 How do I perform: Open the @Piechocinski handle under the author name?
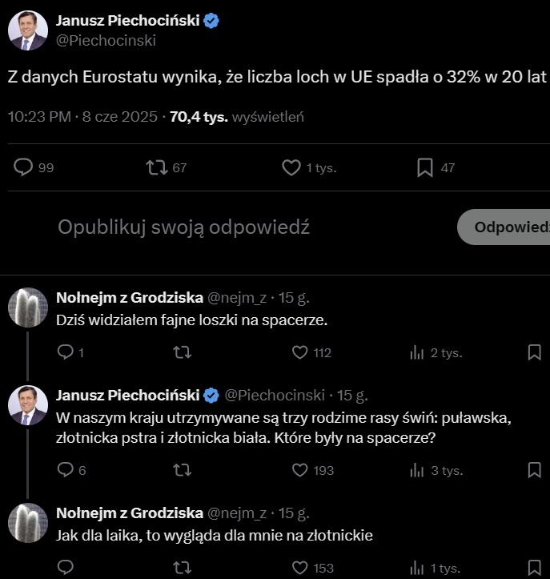(x=106, y=40)
